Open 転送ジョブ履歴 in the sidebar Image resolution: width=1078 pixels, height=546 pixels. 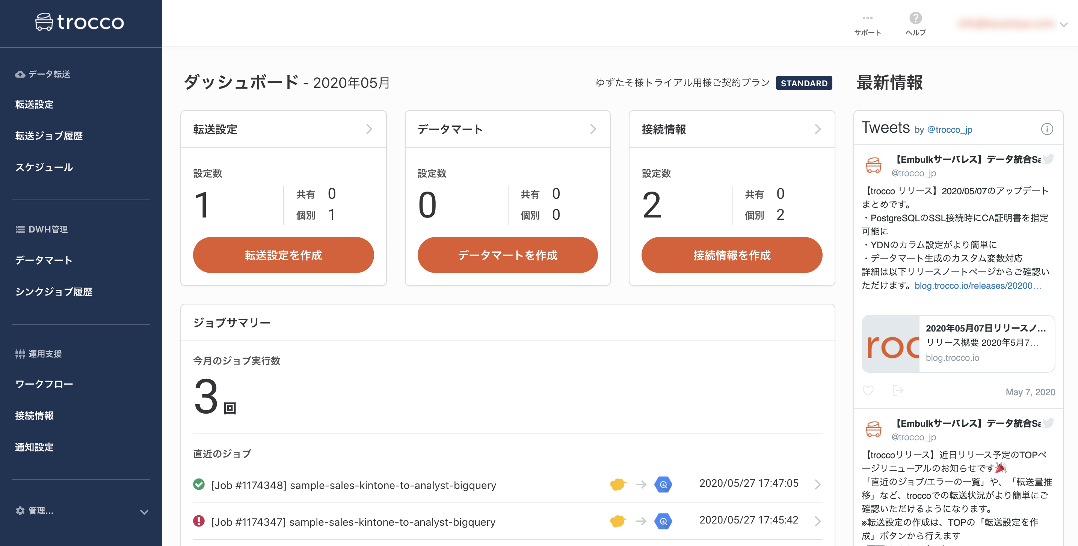[x=49, y=136]
